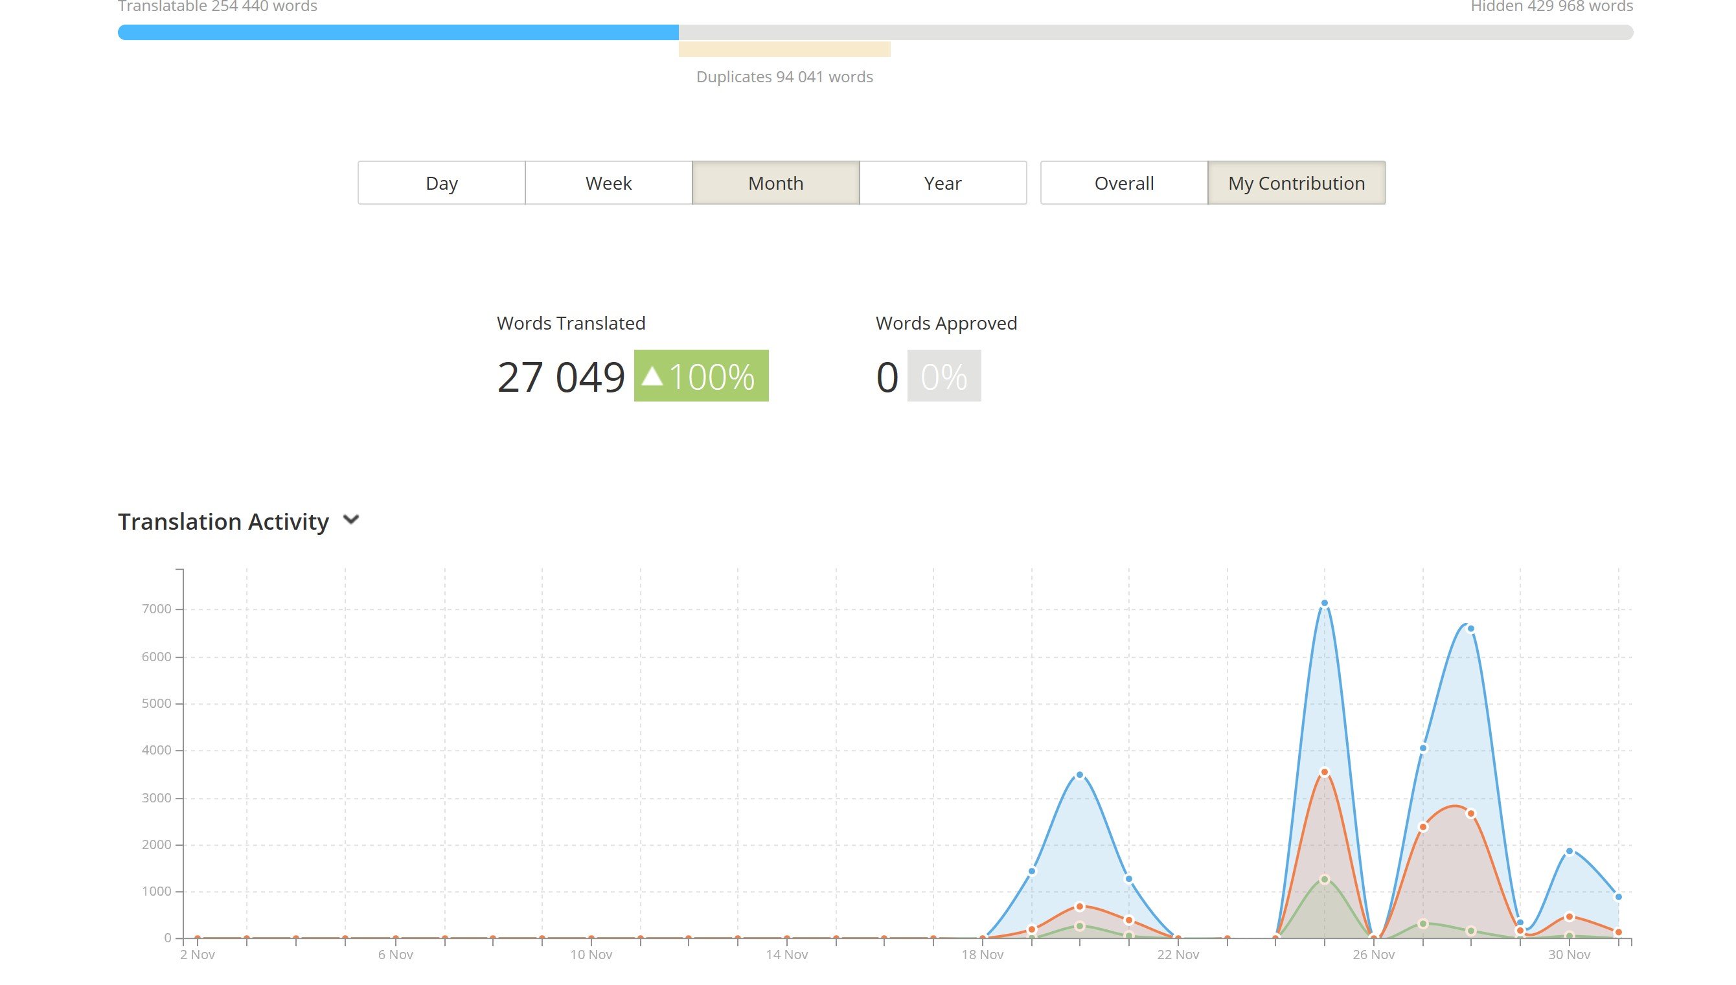Click the 27 049 words translated value
1736x985 pixels.
[561, 377]
